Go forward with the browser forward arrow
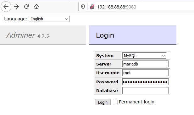Image resolution: width=194 pixels, height=115 pixels. (16, 7)
